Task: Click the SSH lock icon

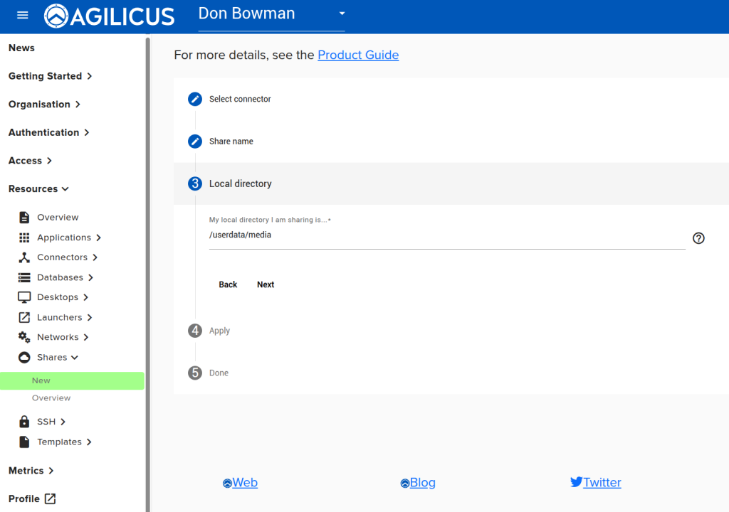Action: [24, 422]
